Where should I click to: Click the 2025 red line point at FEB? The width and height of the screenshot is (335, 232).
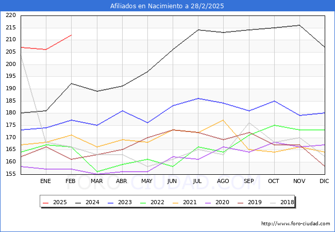point(71,35)
